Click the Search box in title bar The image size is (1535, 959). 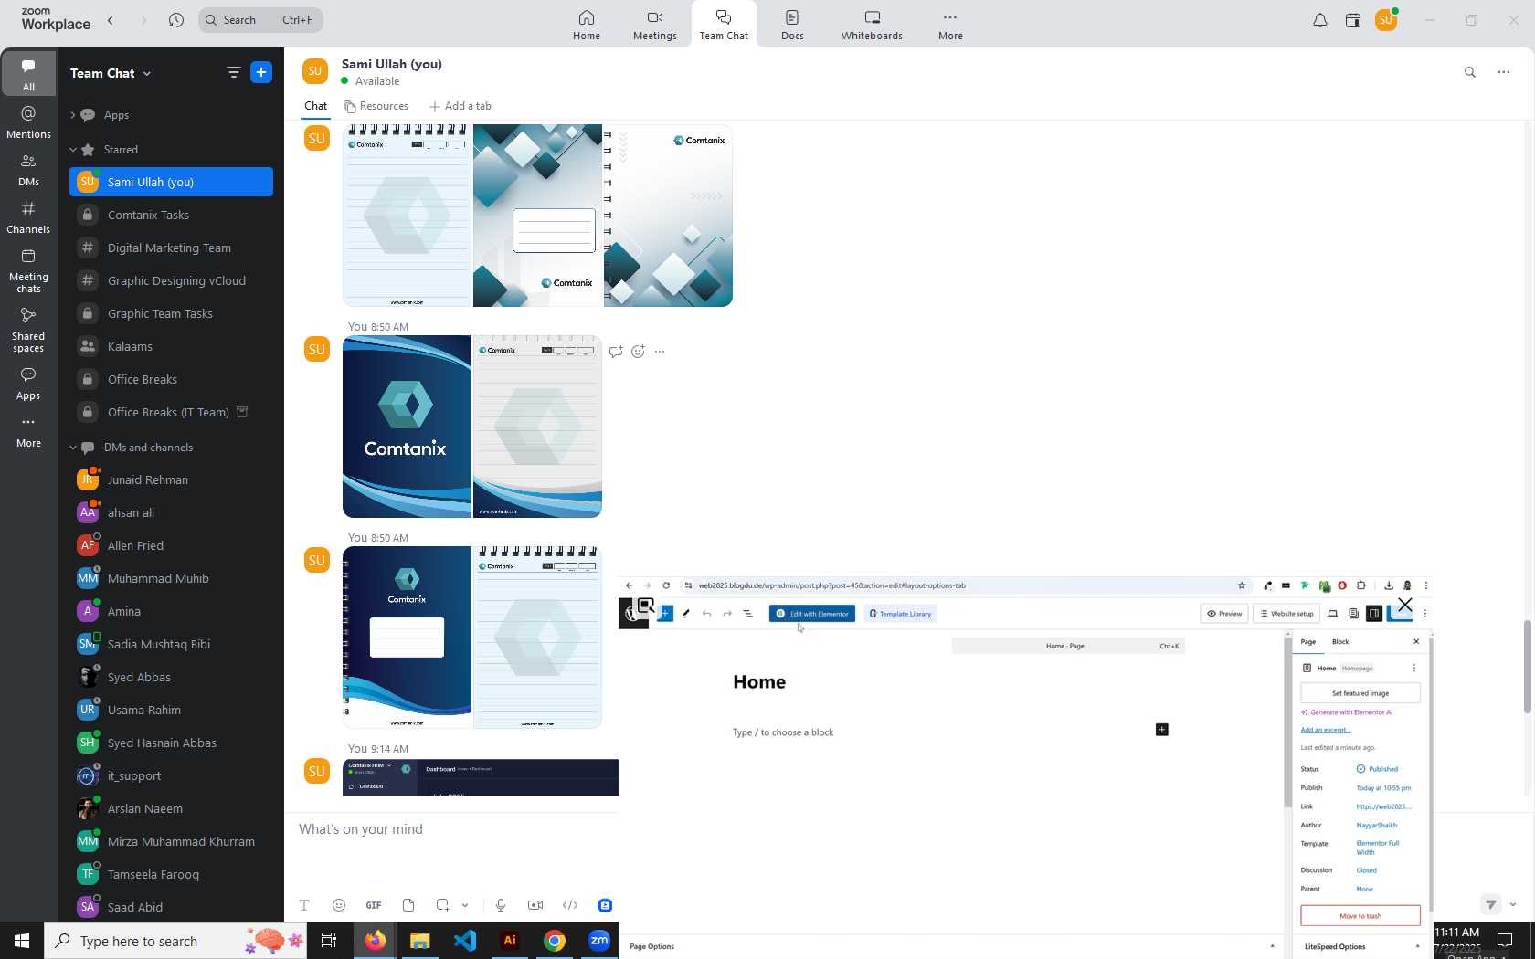click(x=260, y=20)
